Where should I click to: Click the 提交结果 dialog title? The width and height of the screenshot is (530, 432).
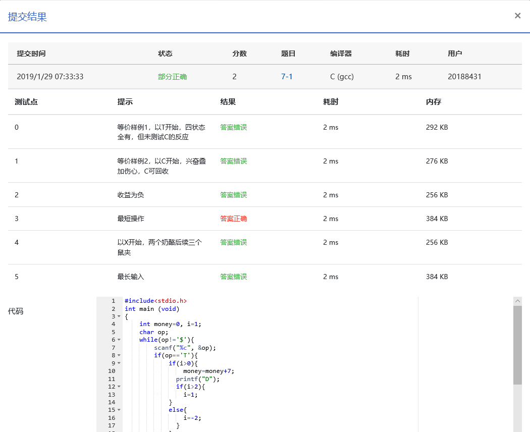click(27, 17)
